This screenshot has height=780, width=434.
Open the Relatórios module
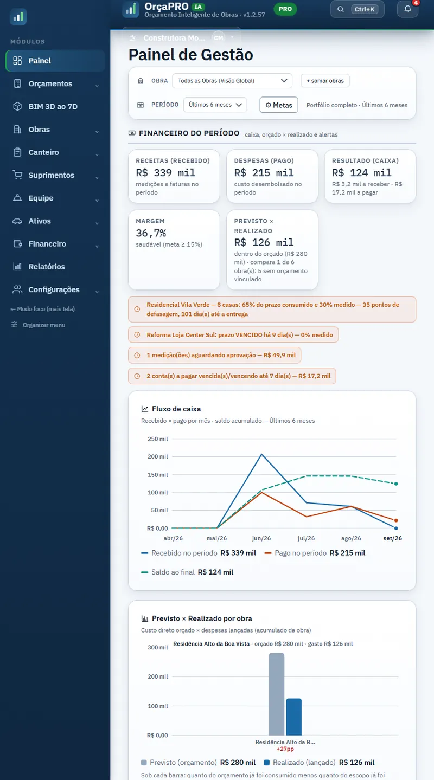point(55,267)
